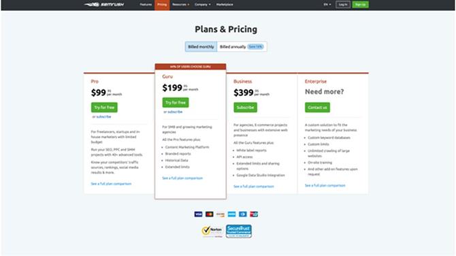
Task: Switch to Billed monthly option
Action: click(x=201, y=46)
